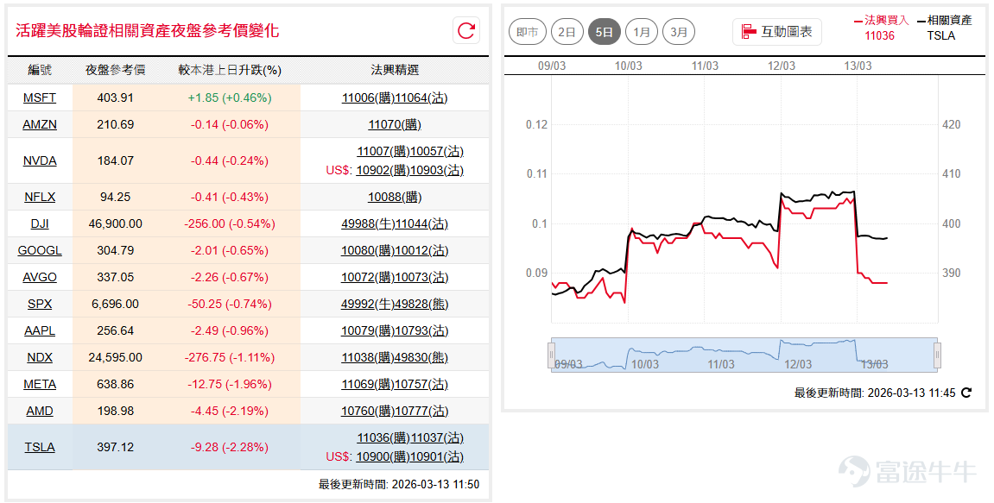Open the AMZN ticker link
This screenshot has width=994, height=503.
[x=40, y=124]
